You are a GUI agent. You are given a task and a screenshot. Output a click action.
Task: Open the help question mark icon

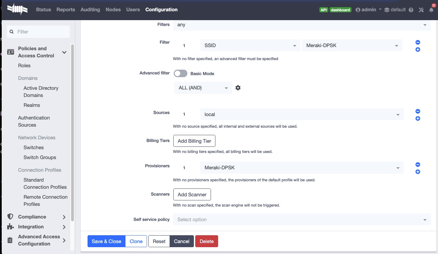410,10
